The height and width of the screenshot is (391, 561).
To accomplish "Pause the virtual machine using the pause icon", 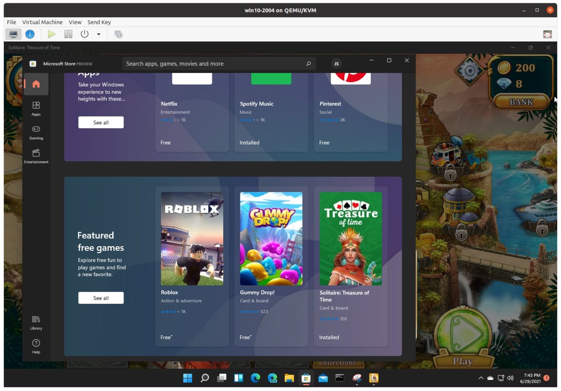I will tap(68, 34).
